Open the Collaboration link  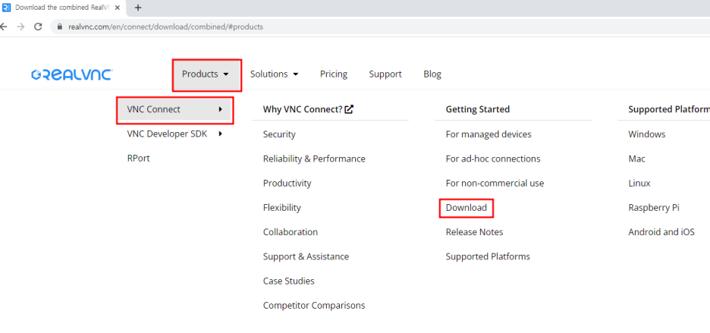291,232
